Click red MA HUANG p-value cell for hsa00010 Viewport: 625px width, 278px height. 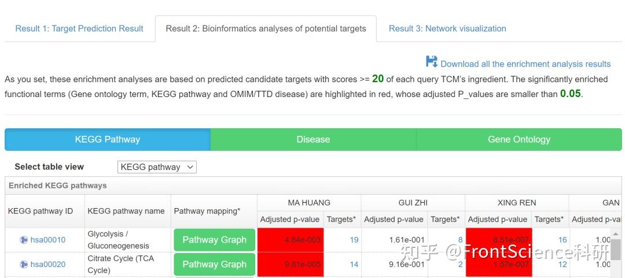coord(291,240)
